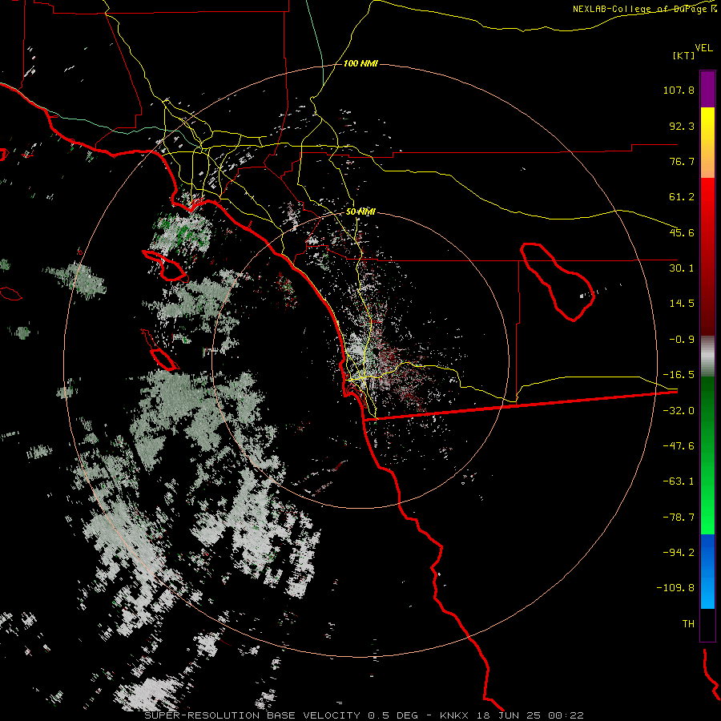Click the -32.0 legend value
This screenshot has width=721, height=721.
click(x=679, y=411)
